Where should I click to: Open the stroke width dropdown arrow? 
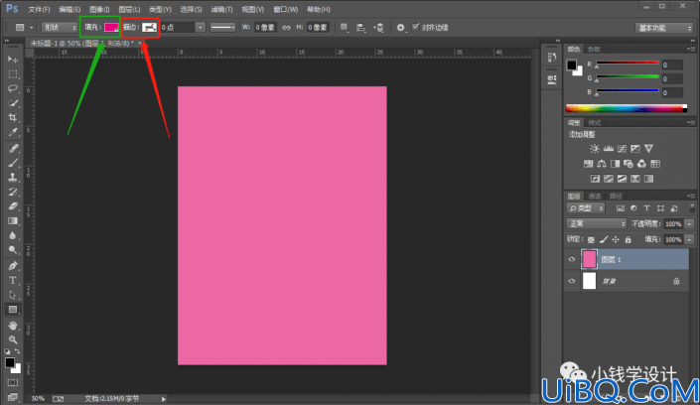200,28
